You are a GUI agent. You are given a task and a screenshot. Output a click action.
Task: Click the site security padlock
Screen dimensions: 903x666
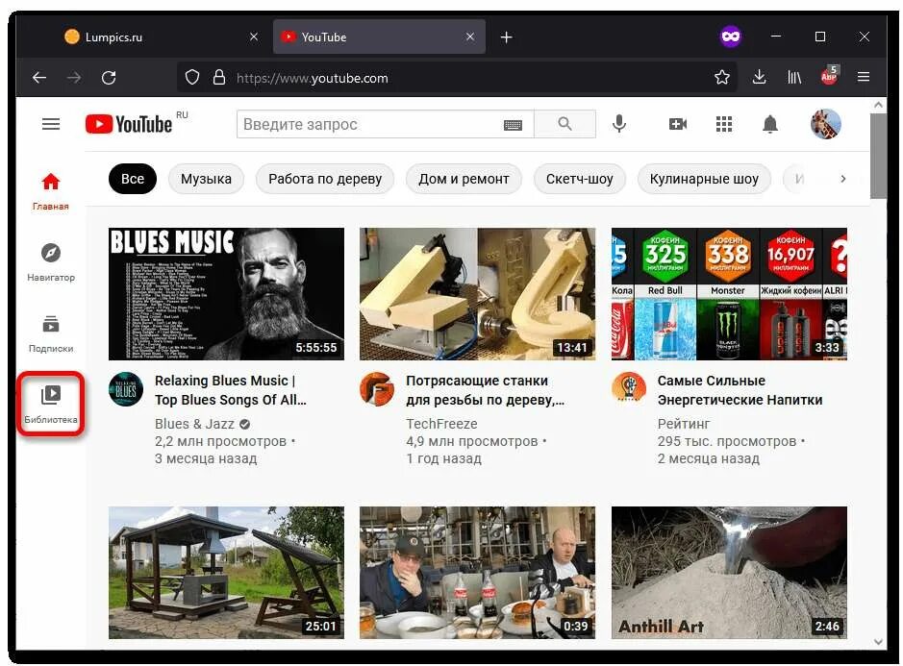[x=219, y=77]
